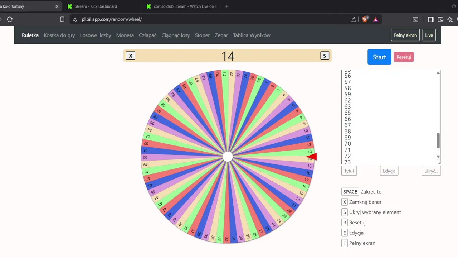Open the Brave Wallet icon
This screenshot has width=458, height=258.
[440, 19]
